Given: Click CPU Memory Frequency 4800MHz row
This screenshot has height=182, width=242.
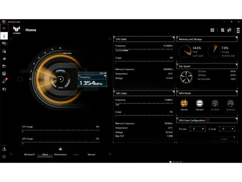Looking at the screenshot, I should (144, 69).
